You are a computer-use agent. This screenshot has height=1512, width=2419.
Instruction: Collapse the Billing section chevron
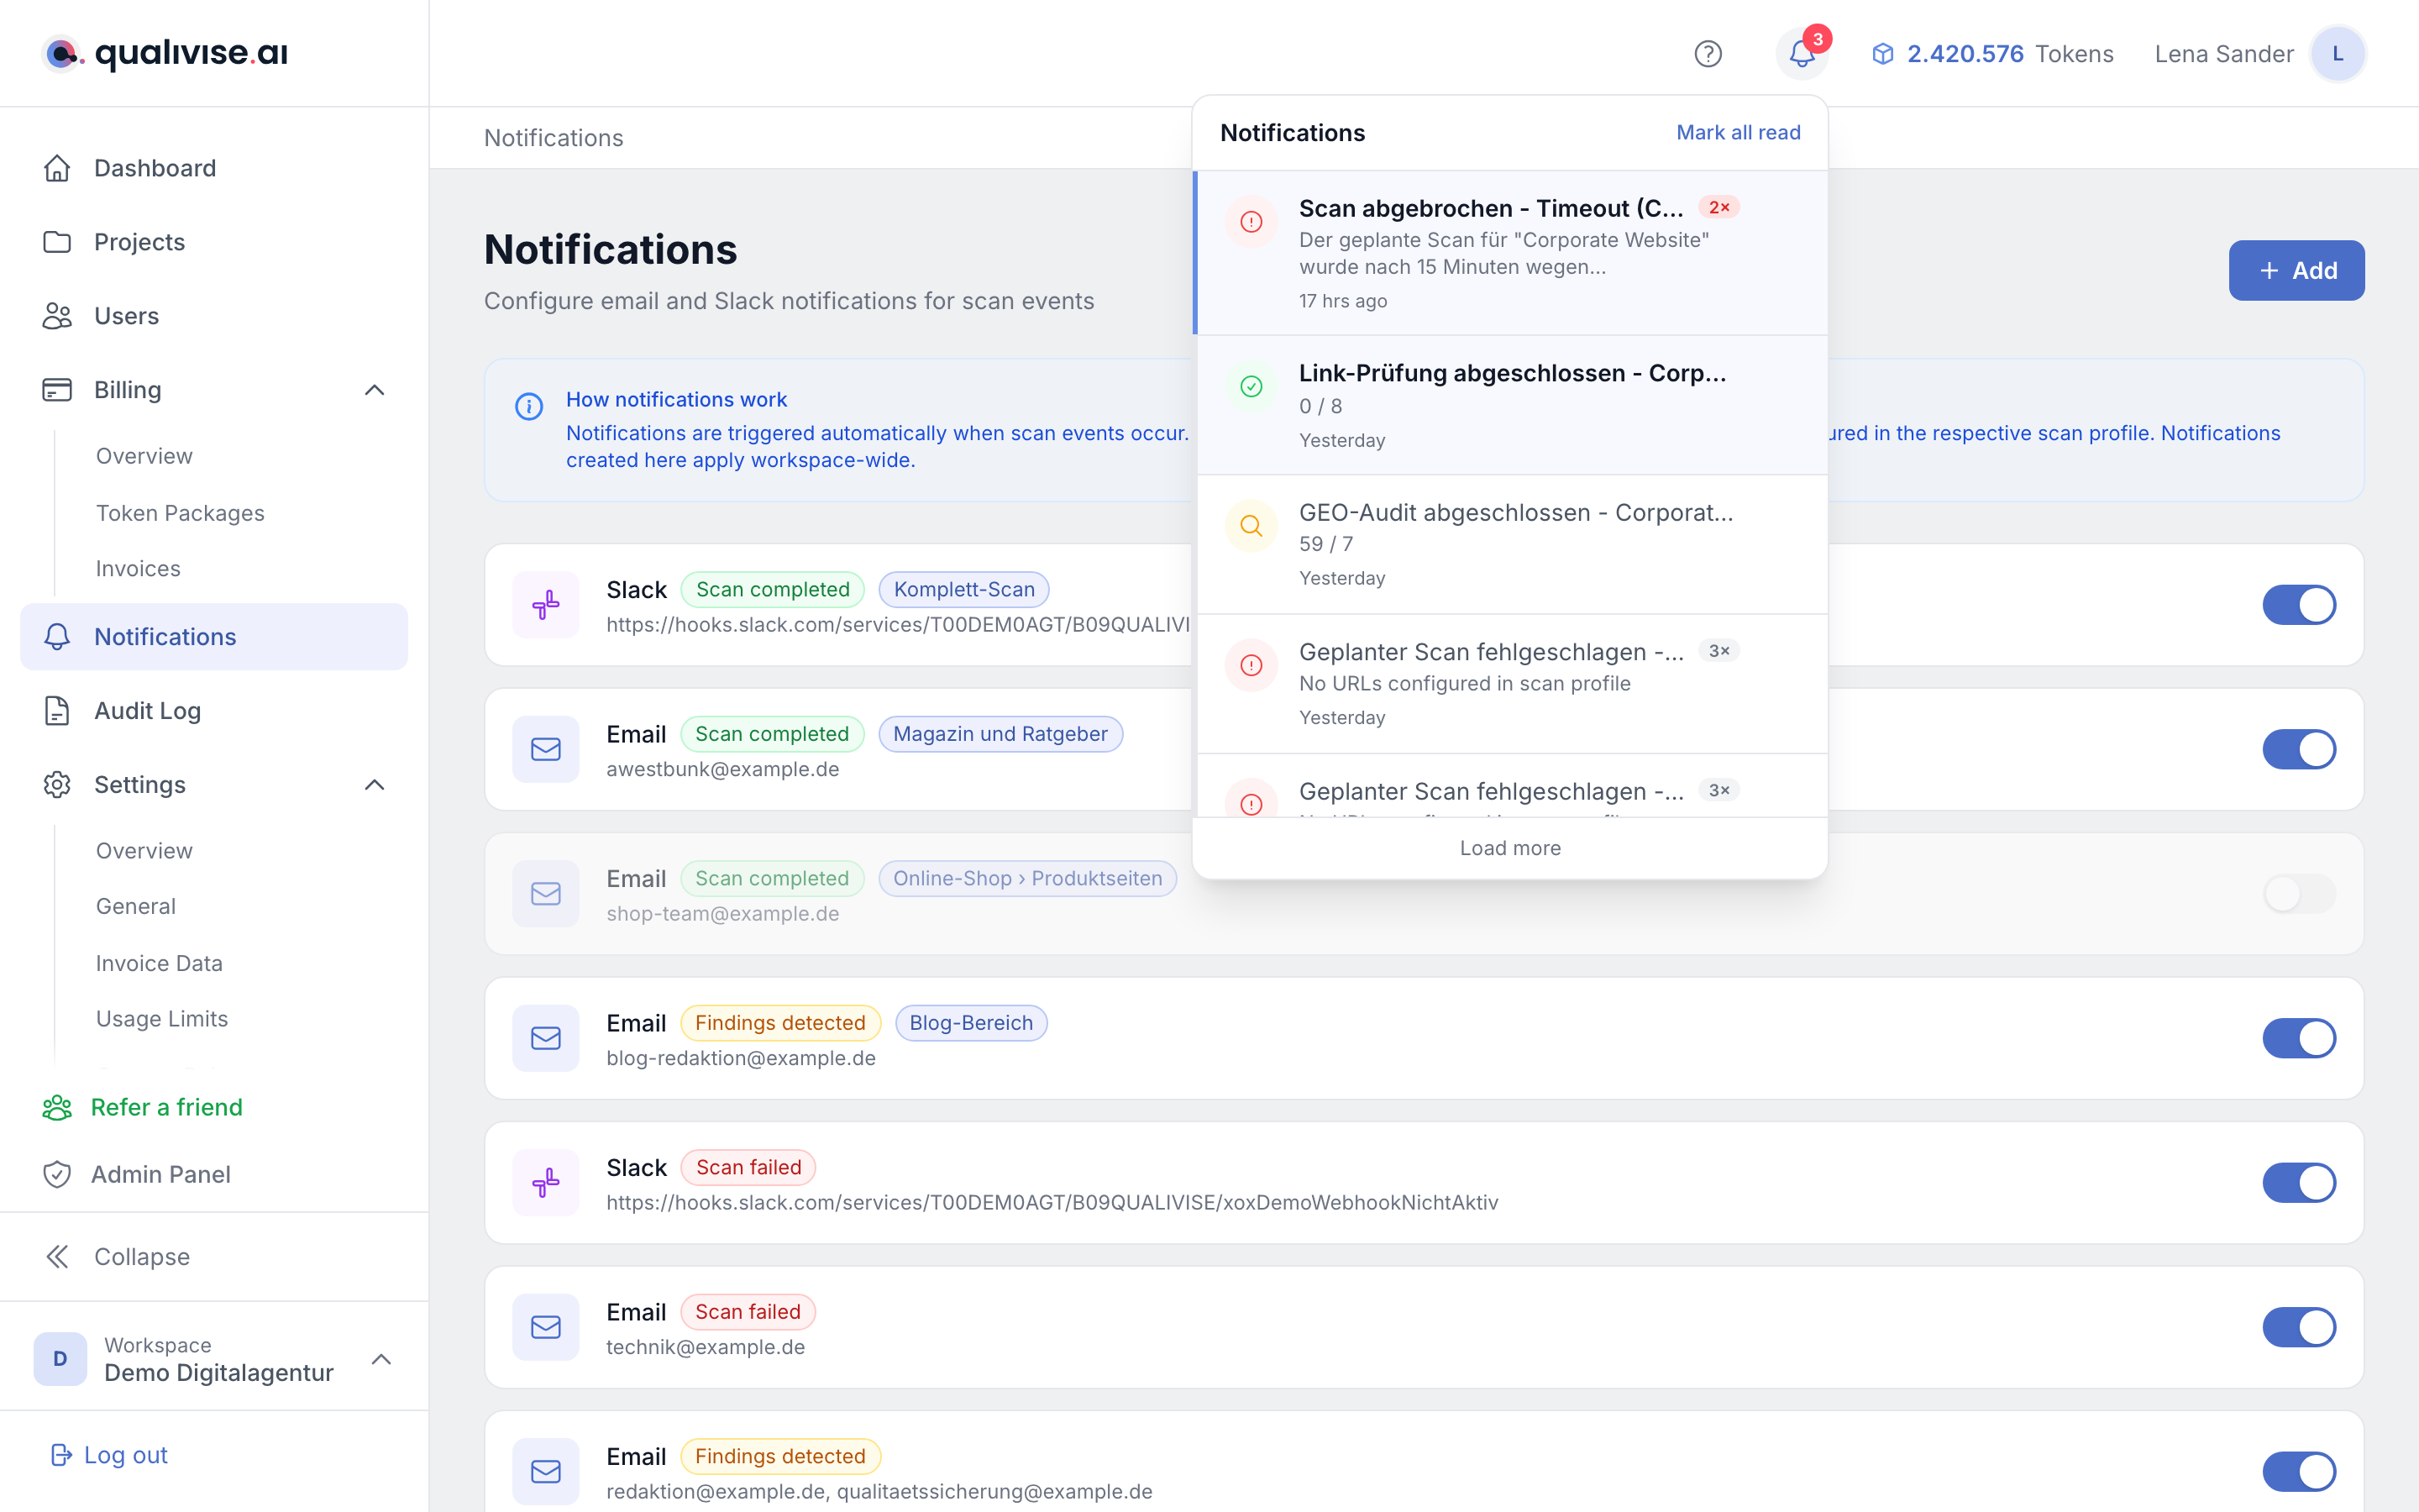pos(375,390)
